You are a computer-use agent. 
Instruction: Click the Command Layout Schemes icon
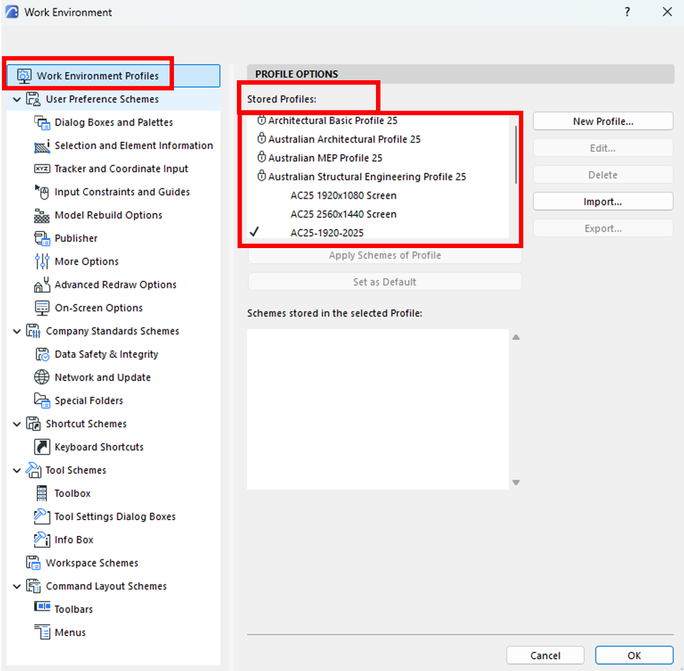tap(33, 586)
